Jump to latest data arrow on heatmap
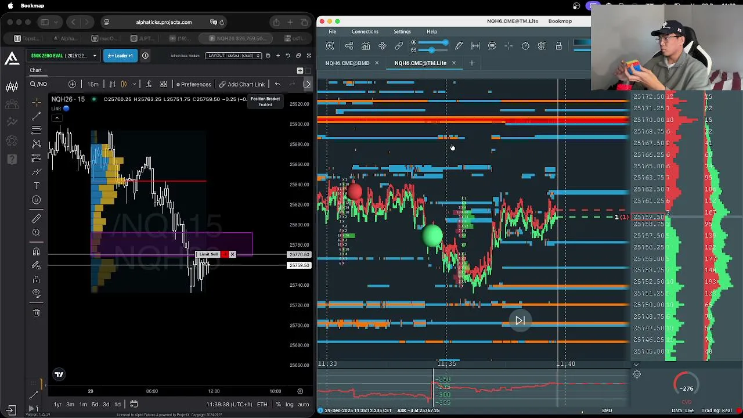 520,320
